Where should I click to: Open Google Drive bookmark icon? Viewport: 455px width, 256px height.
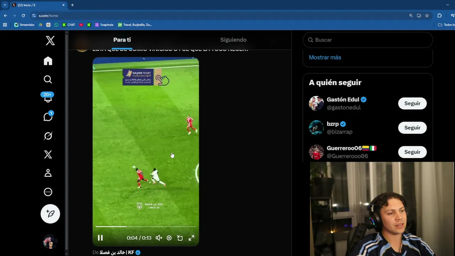pos(41,25)
